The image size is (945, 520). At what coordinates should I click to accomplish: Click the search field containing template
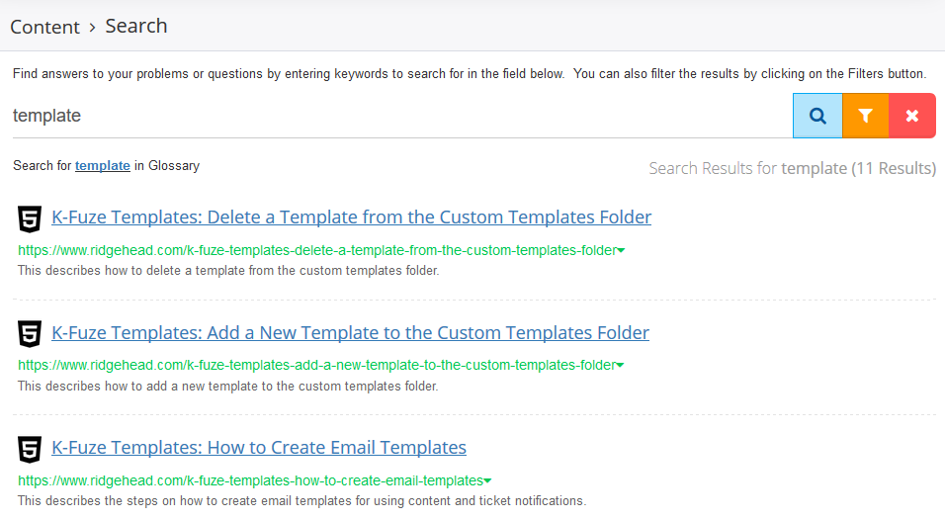402,116
